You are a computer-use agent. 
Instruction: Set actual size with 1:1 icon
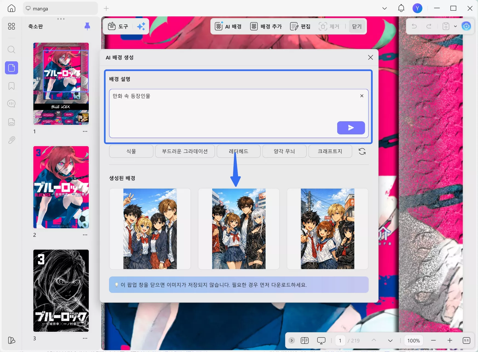tap(466, 341)
